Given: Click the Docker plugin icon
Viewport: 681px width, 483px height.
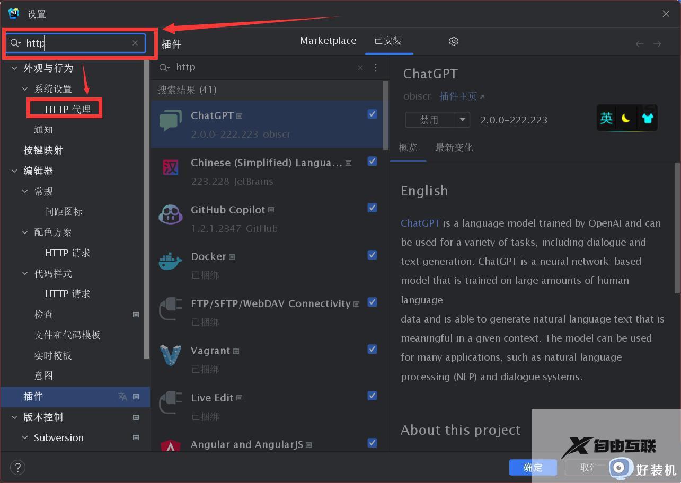Looking at the screenshot, I should coord(170,263).
